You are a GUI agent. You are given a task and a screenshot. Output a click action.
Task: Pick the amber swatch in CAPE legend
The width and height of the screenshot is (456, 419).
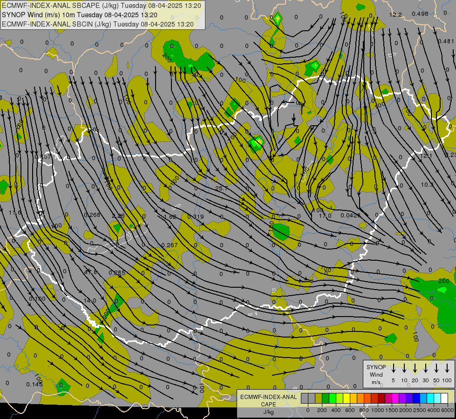click(x=354, y=399)
